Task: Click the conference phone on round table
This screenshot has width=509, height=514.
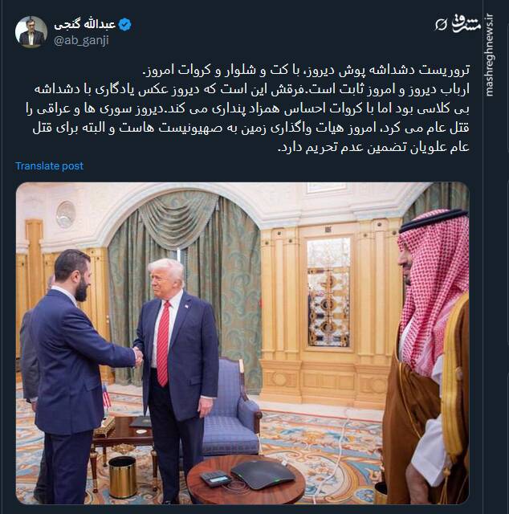Action: (263, 474)
